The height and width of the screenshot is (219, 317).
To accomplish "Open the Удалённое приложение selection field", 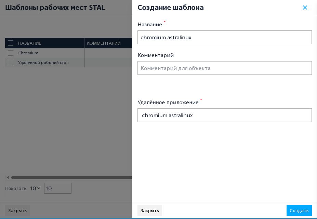I will click(x=225, y=115).
